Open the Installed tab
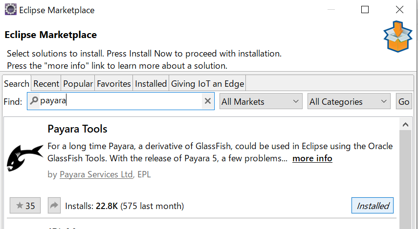 pyautogui.click(x=151, y=84)
